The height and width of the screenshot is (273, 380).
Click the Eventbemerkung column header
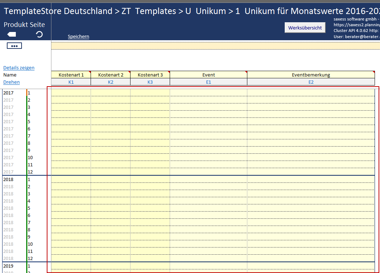tap(311, 75)
